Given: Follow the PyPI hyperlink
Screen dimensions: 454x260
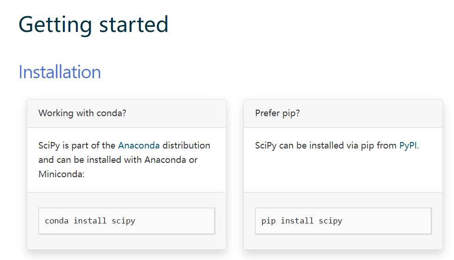Looking at the screenshot, I should coord(408,145).
